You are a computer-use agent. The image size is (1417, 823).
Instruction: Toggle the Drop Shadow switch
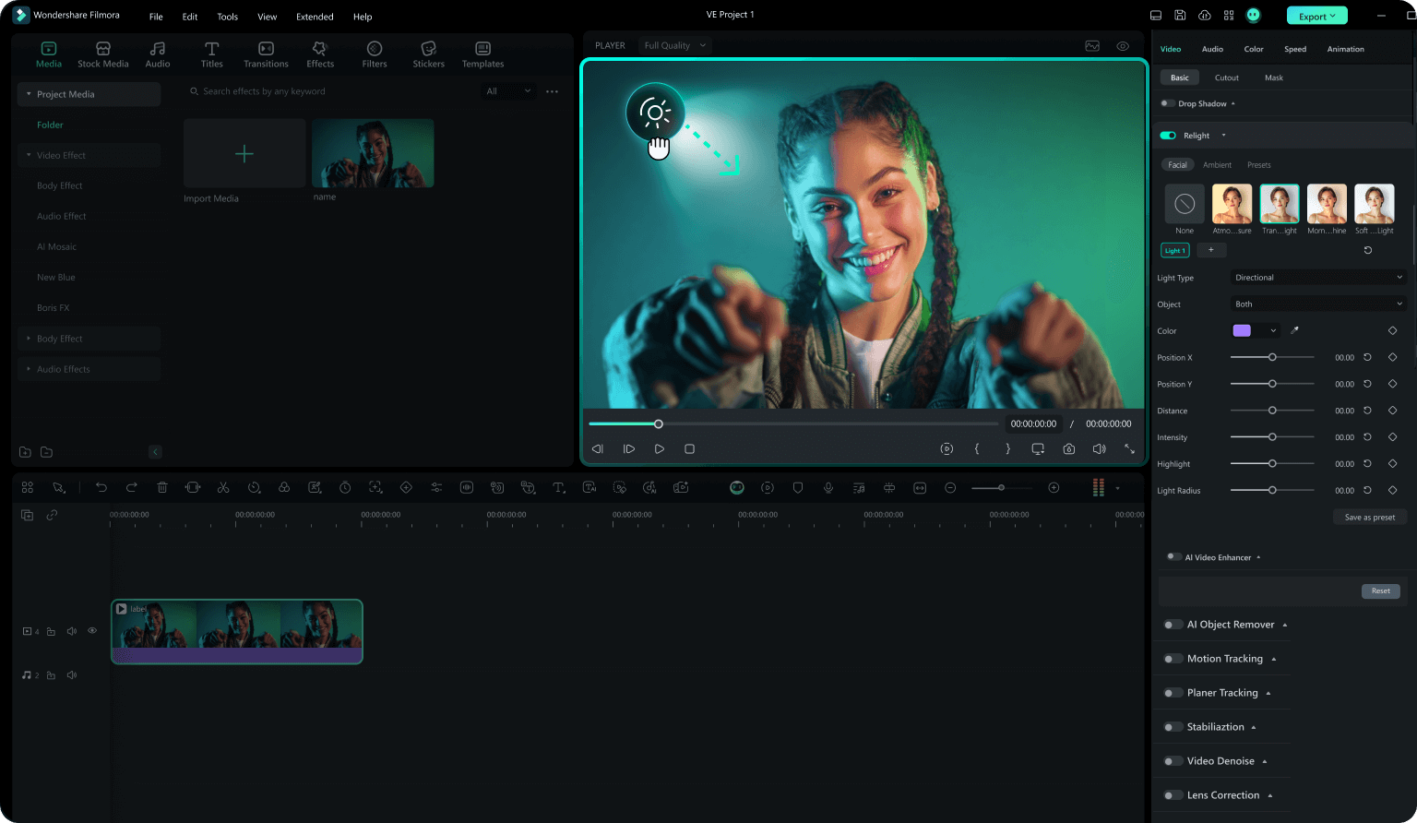pyautogui.click(x=1168, y=103)
